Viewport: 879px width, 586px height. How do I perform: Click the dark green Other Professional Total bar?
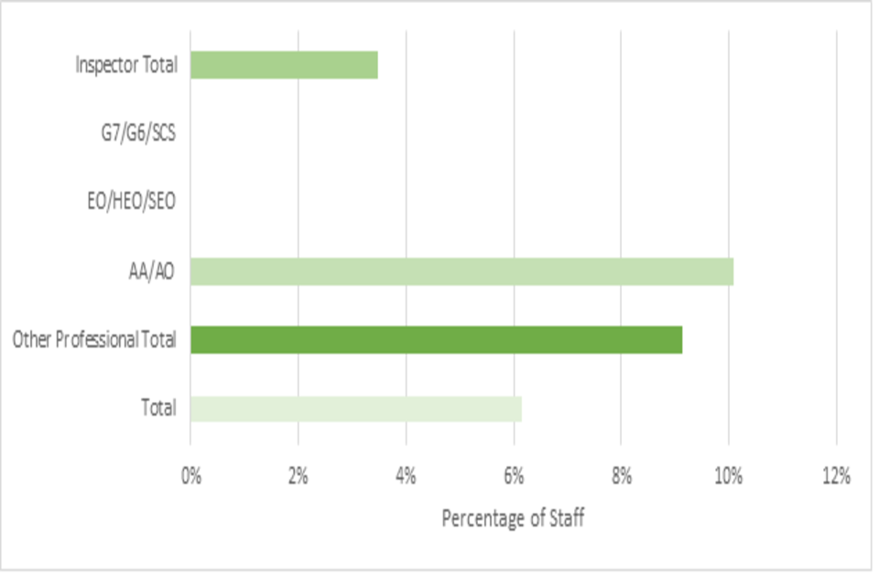436,340
